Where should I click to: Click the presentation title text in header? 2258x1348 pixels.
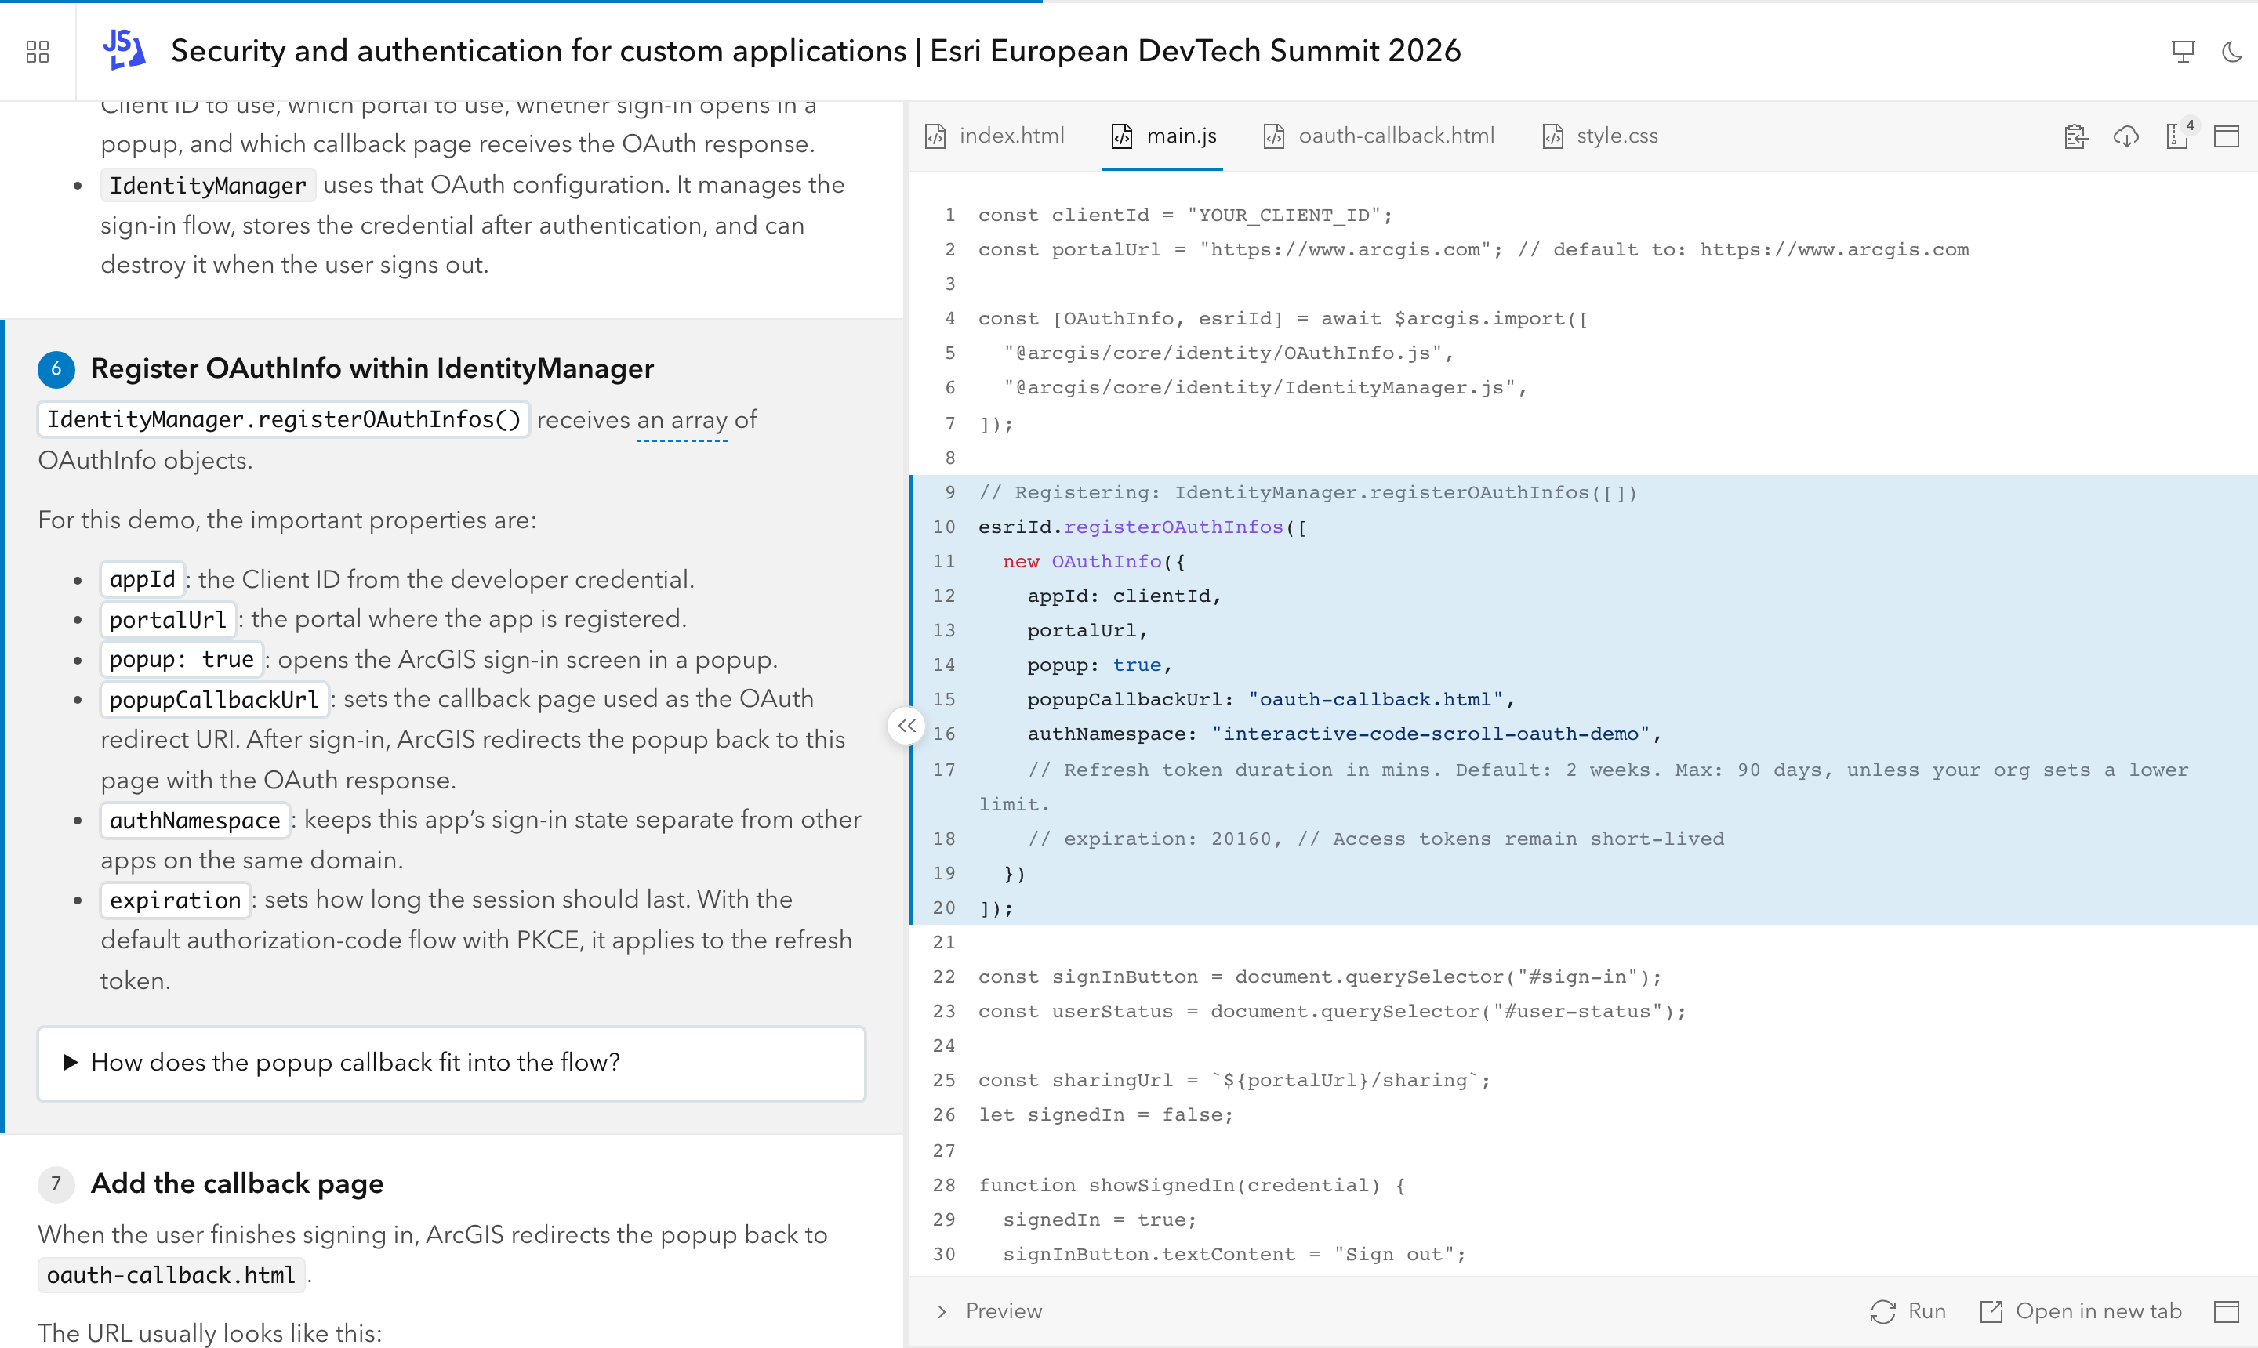click(x=815, y=51)
